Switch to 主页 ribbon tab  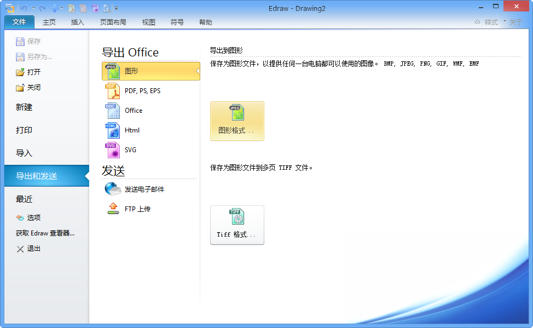pos(49,22)
